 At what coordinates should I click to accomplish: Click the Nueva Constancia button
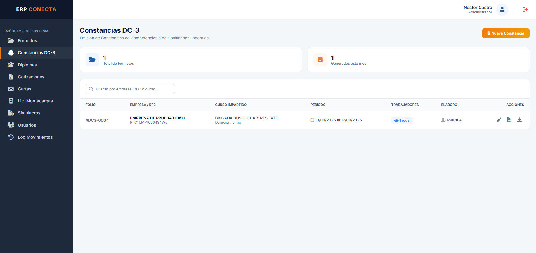(506, 33)
